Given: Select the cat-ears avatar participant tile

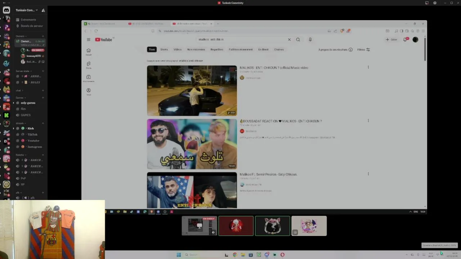Looking at the screenshot, I should point(272,226).
